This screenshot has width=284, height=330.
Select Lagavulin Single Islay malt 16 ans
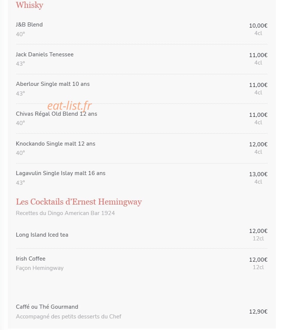coord(61,173)
